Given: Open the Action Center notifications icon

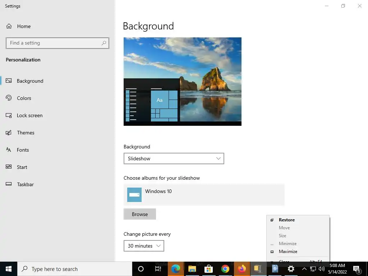Looking at the screenshot, I should point(357,269).
